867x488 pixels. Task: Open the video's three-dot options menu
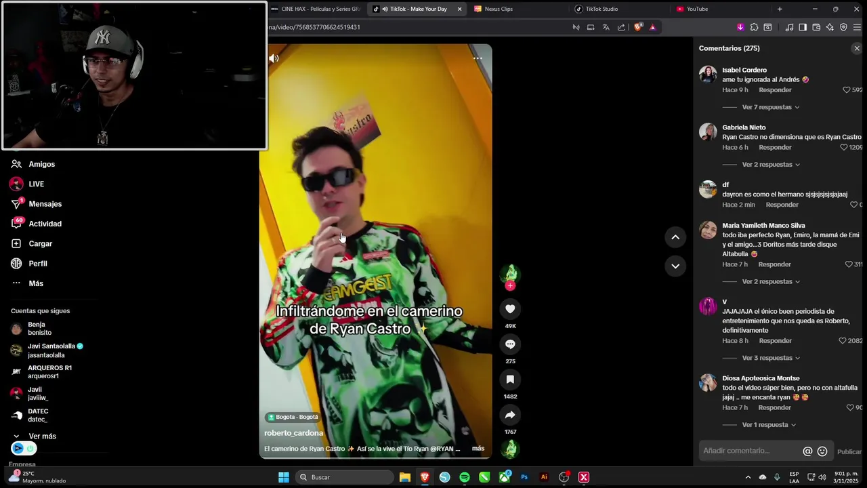coord(478,58)
